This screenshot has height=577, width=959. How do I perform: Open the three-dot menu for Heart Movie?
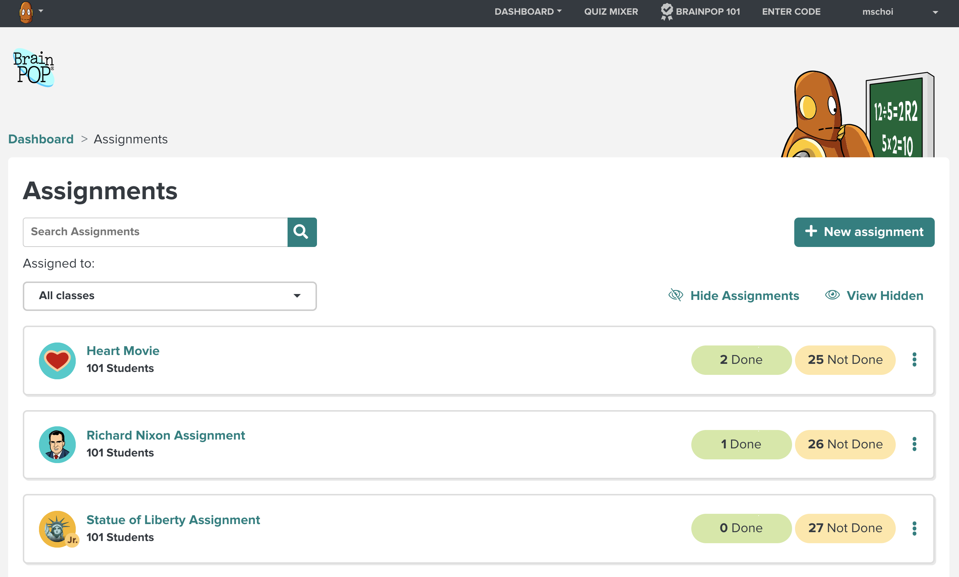coord(914,360)
